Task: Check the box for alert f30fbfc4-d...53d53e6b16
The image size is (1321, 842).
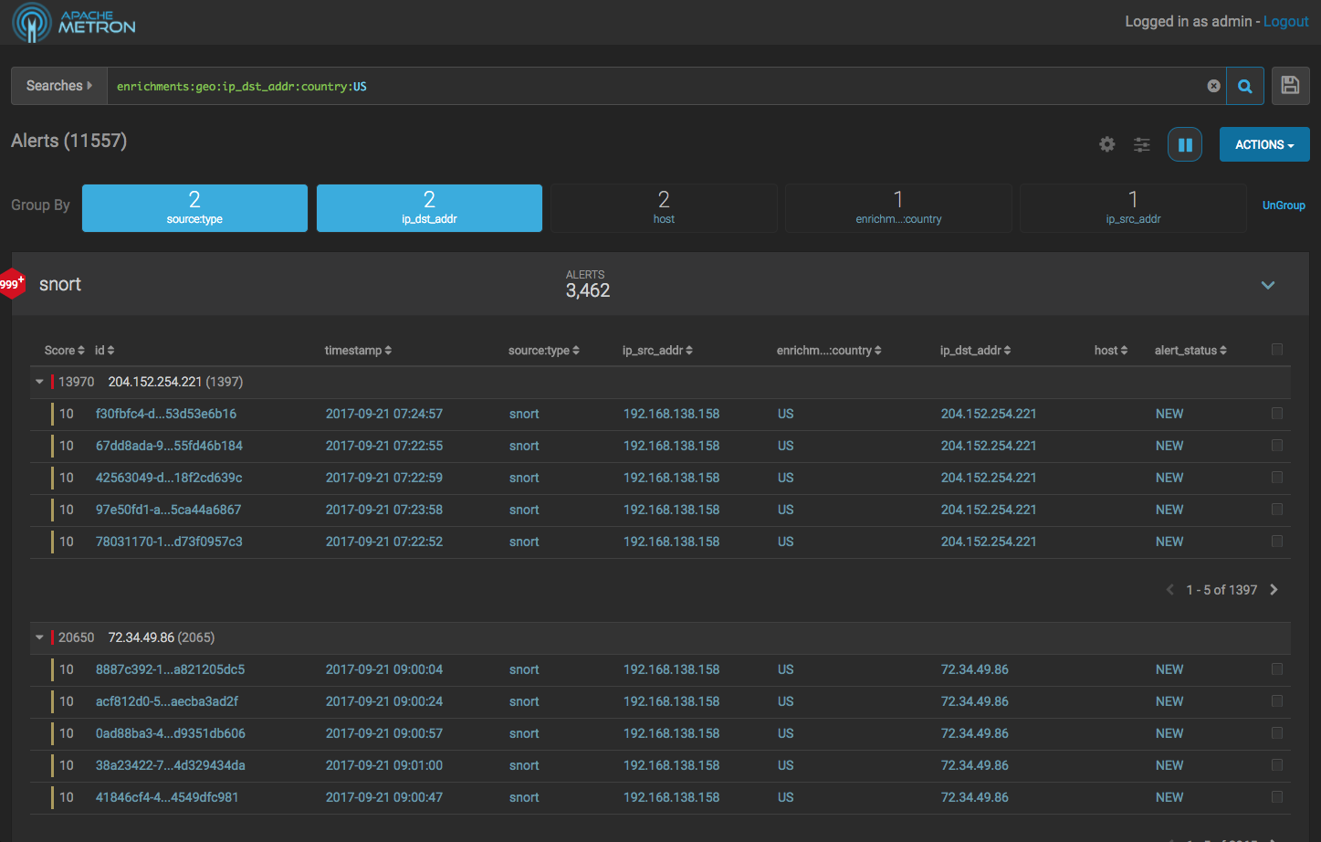Action: [x=1277, y=414]
